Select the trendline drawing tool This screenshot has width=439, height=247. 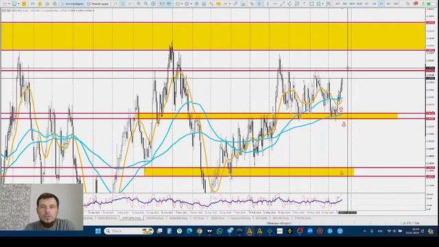(282, 4)
